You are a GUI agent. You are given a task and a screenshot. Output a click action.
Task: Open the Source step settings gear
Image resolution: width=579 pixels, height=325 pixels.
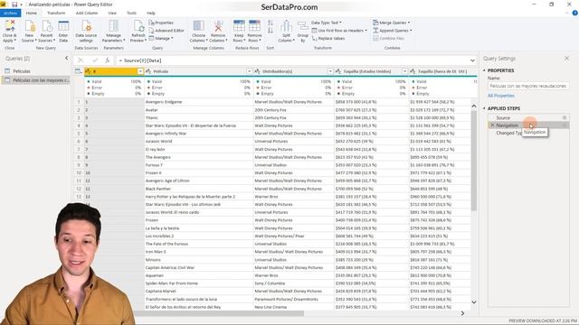565,117
